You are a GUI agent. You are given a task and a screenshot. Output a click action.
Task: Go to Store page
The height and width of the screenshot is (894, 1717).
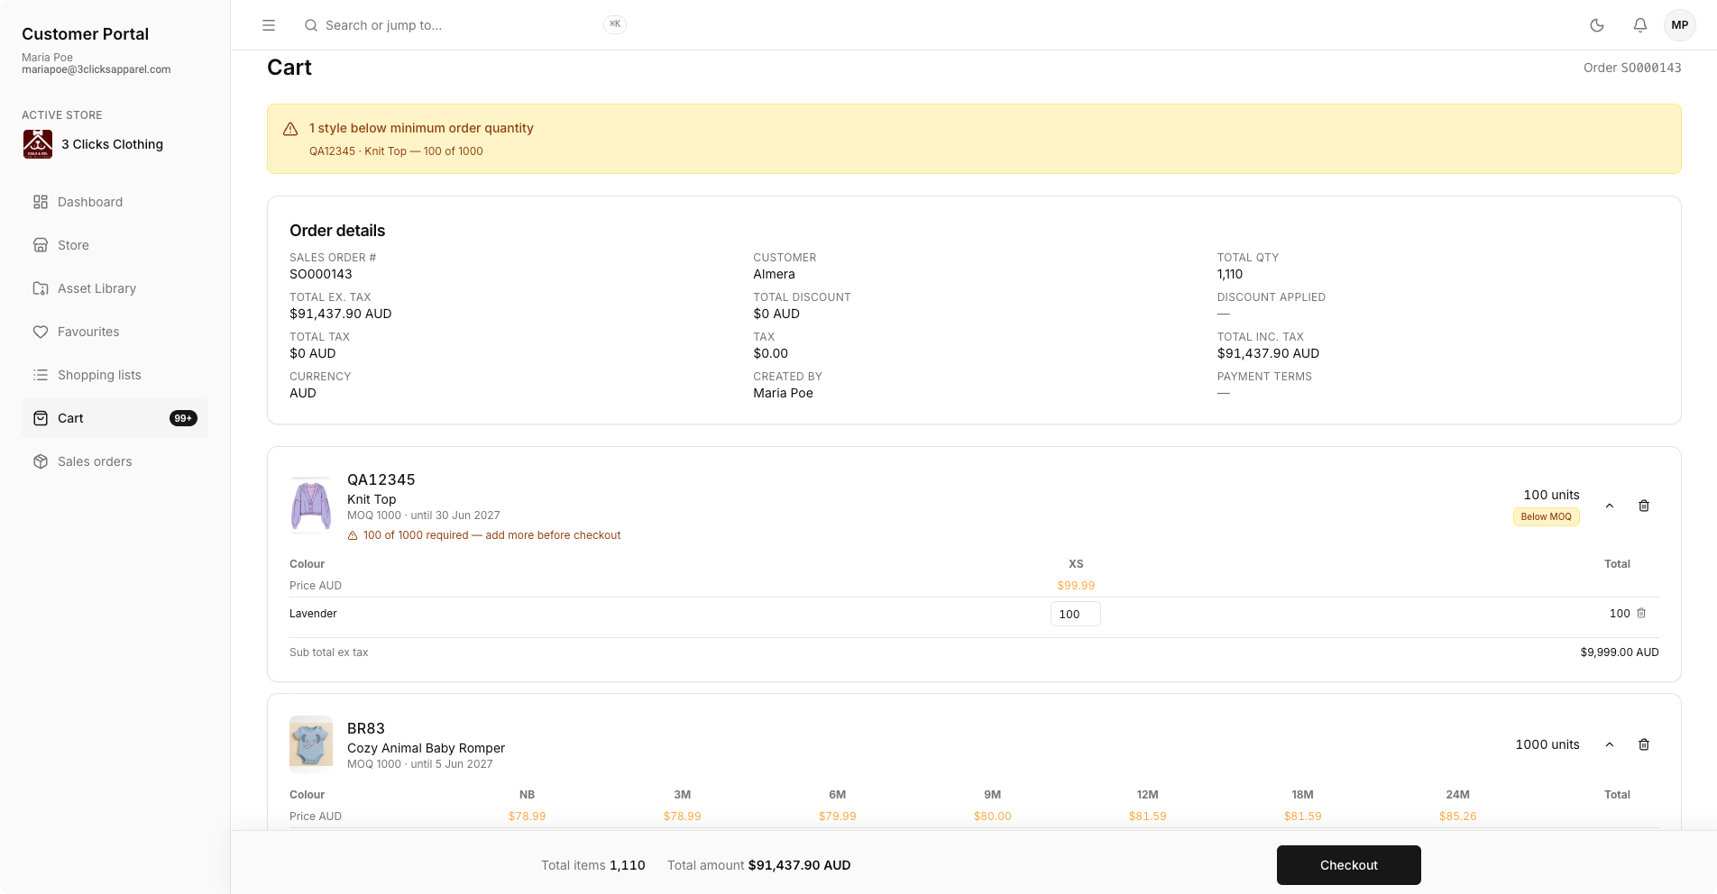pyautogui.click(x=115, y=245)
